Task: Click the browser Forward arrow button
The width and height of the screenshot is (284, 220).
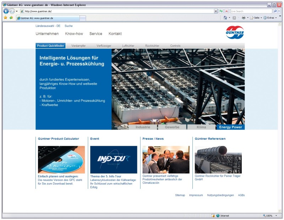Action: 12,11
